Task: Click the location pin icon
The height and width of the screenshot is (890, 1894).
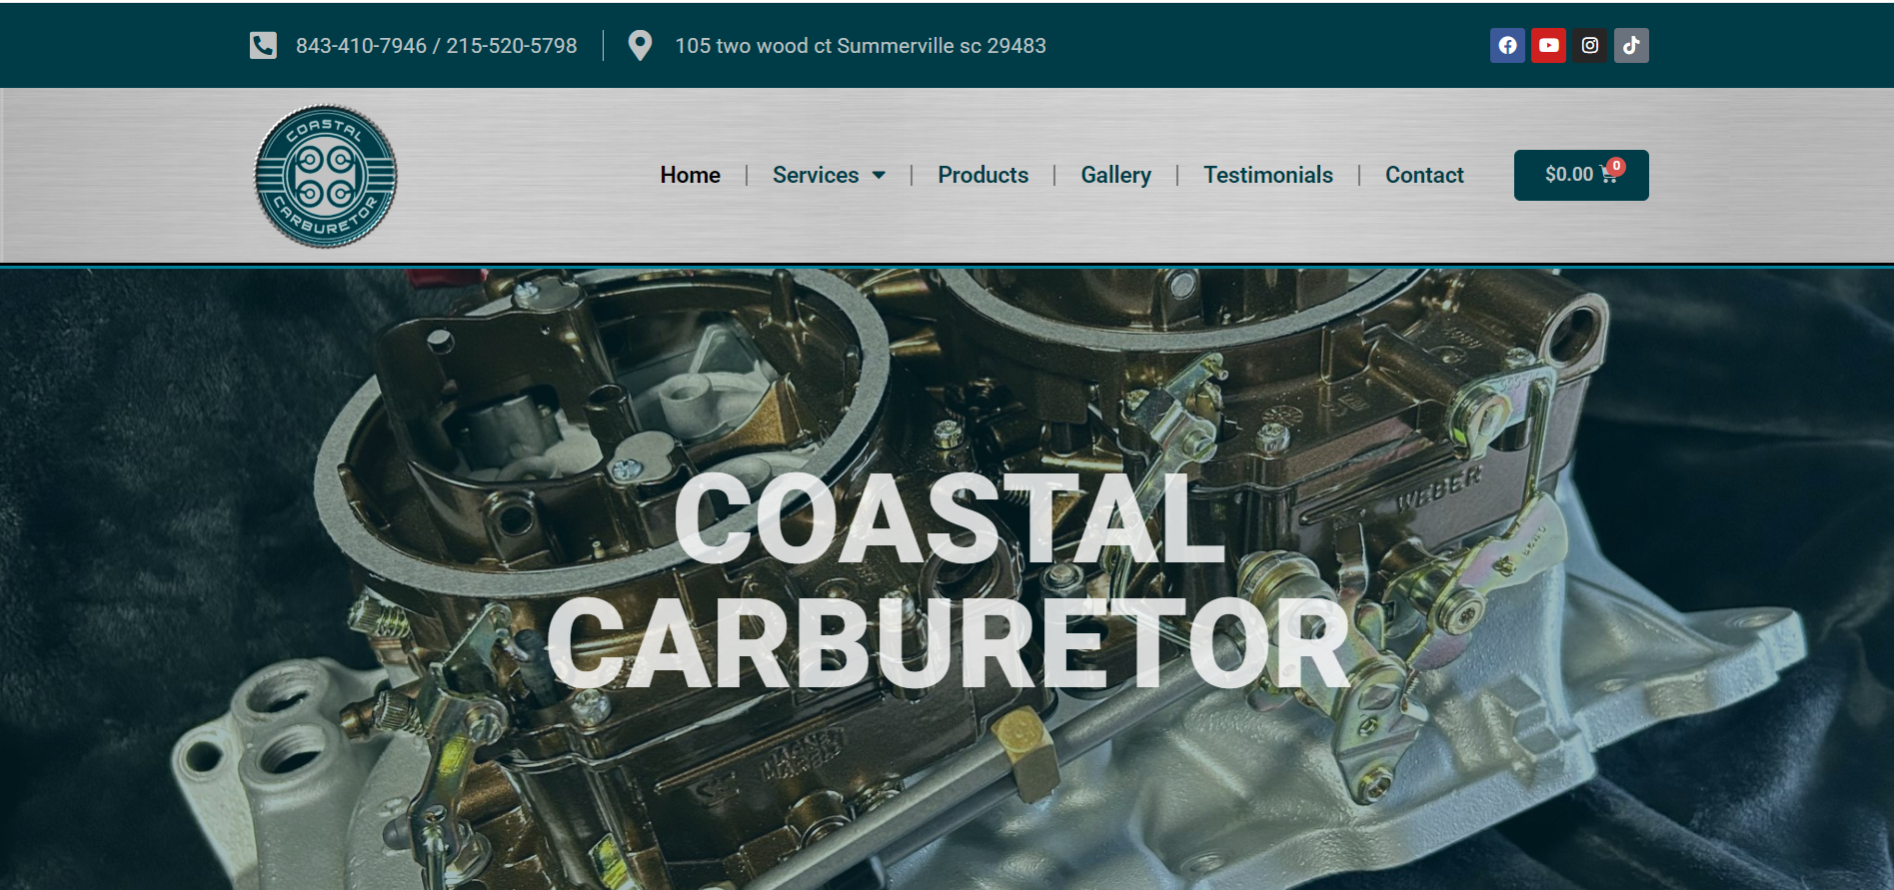Action: 640,45
